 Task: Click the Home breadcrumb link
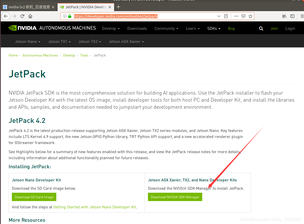(13, 55)
